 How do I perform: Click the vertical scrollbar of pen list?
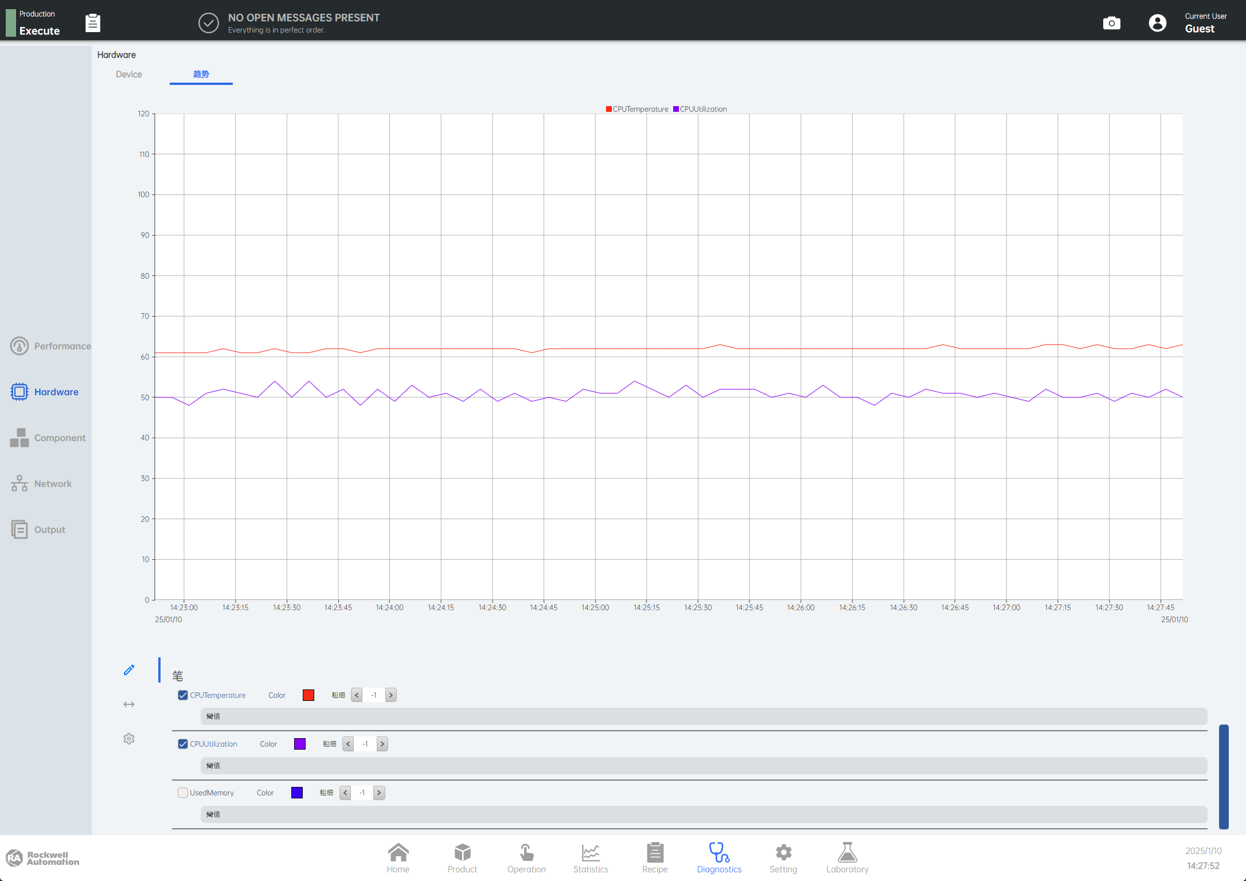1224,777
